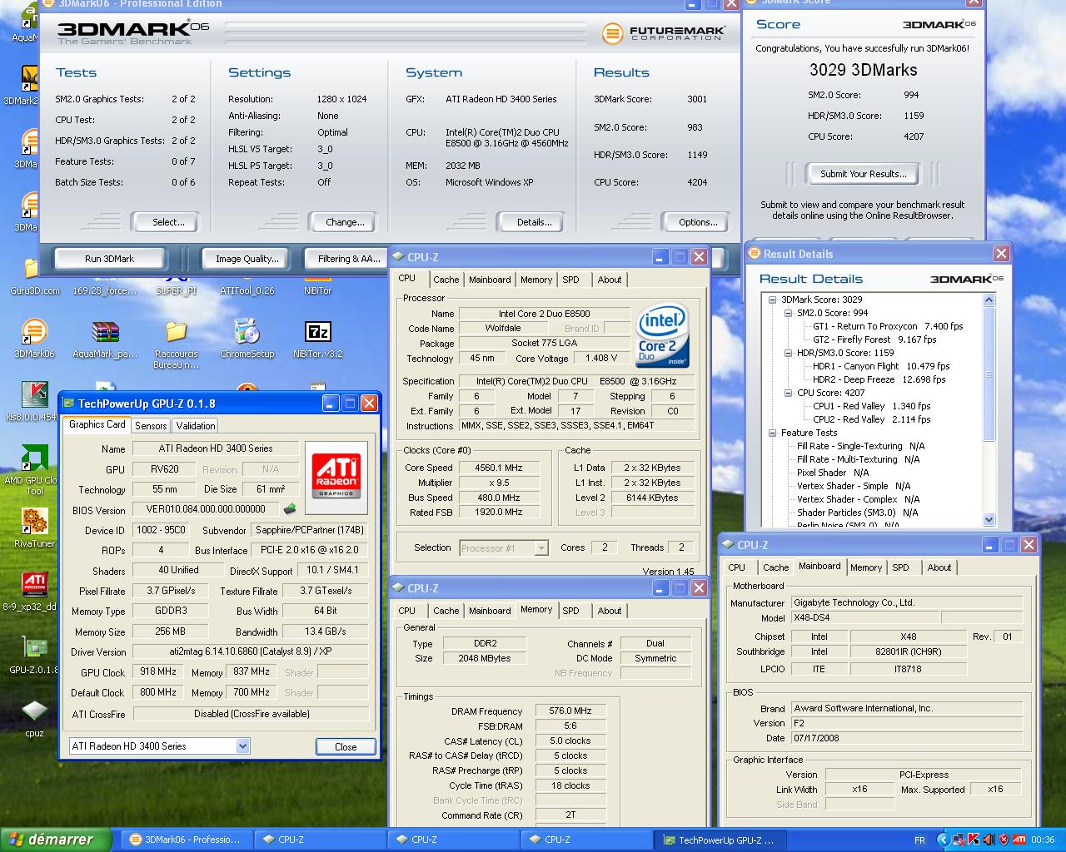Image resolution: width=1066 pixels, height=852 pixels.
Task: Launch the ChromeSetup installer icon
Action: pos(247,332)
